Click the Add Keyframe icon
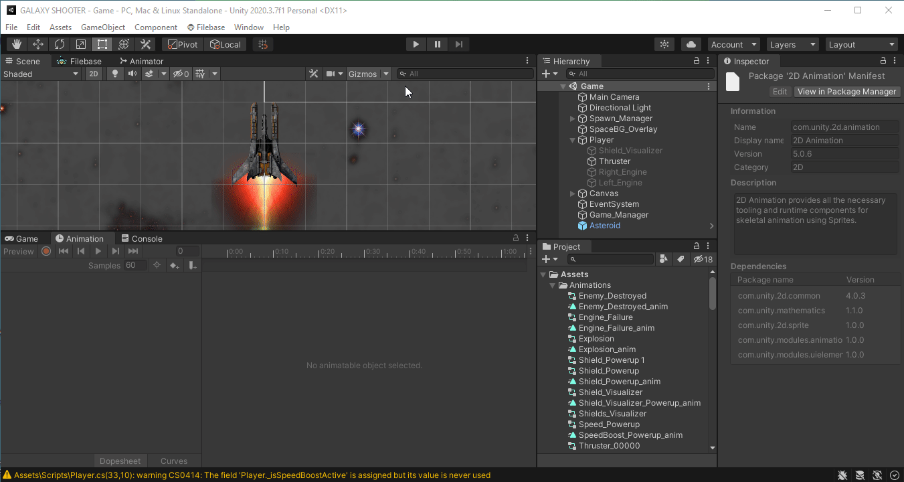Viewport: 904px width, 482px height. pyautogui.click(x=175, y=265)
